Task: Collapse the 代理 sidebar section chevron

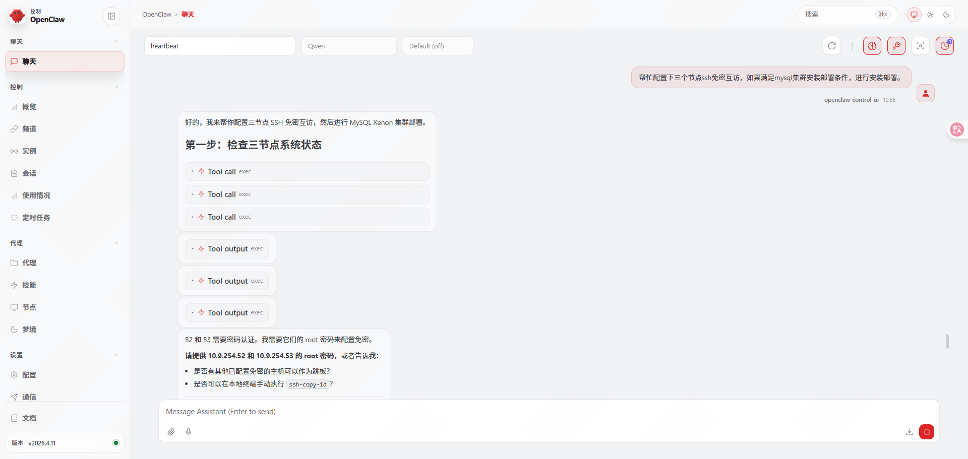Action: tap(116, 243)
